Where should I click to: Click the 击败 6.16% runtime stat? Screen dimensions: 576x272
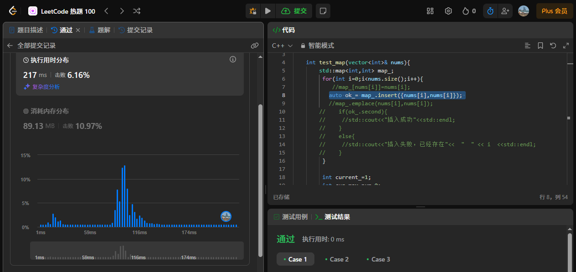[72, 75]
